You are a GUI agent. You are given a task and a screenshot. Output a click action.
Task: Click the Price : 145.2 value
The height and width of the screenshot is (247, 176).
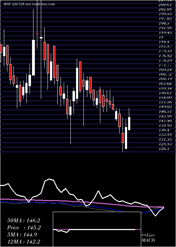[x=24, y=228]
